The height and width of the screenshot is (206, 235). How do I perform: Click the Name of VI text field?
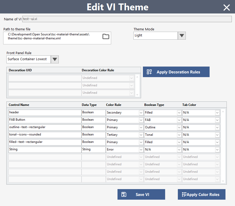tap(126, 19)
